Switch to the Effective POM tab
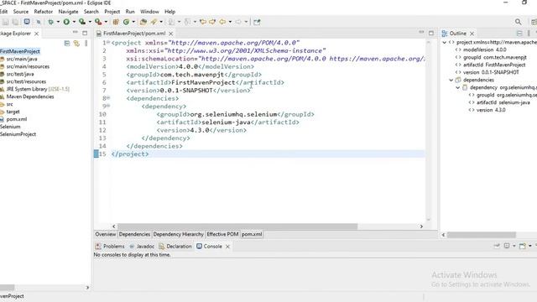This screenshot has width=537, height=302. (222, 234)
